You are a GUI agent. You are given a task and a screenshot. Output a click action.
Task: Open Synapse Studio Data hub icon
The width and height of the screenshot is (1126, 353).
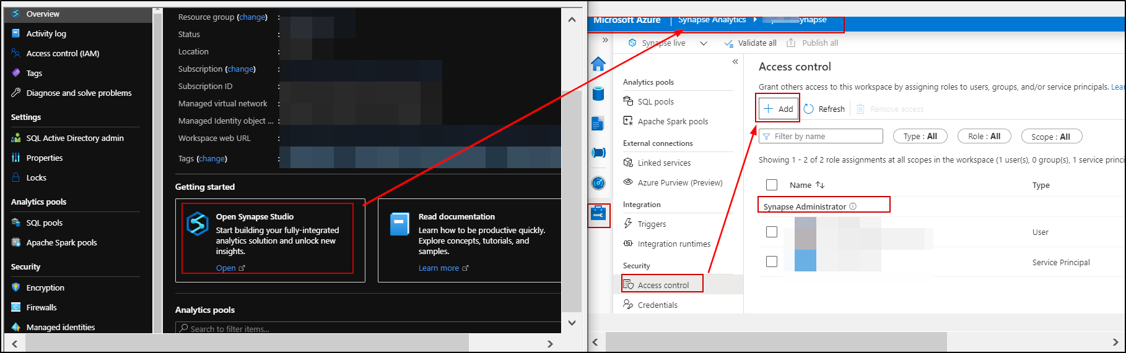pyautogui.click(x=598, y=93)
